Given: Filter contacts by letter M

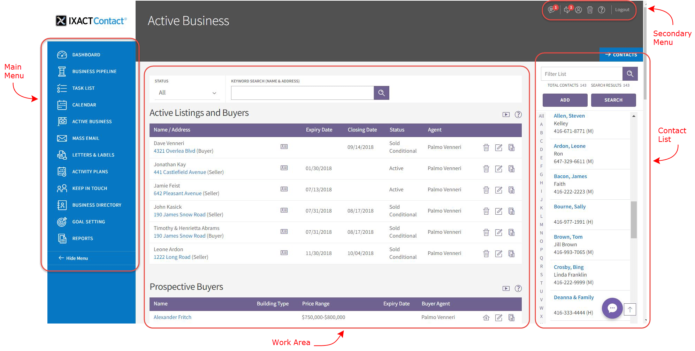Looking at the screenshot, I should coord(541,224).
